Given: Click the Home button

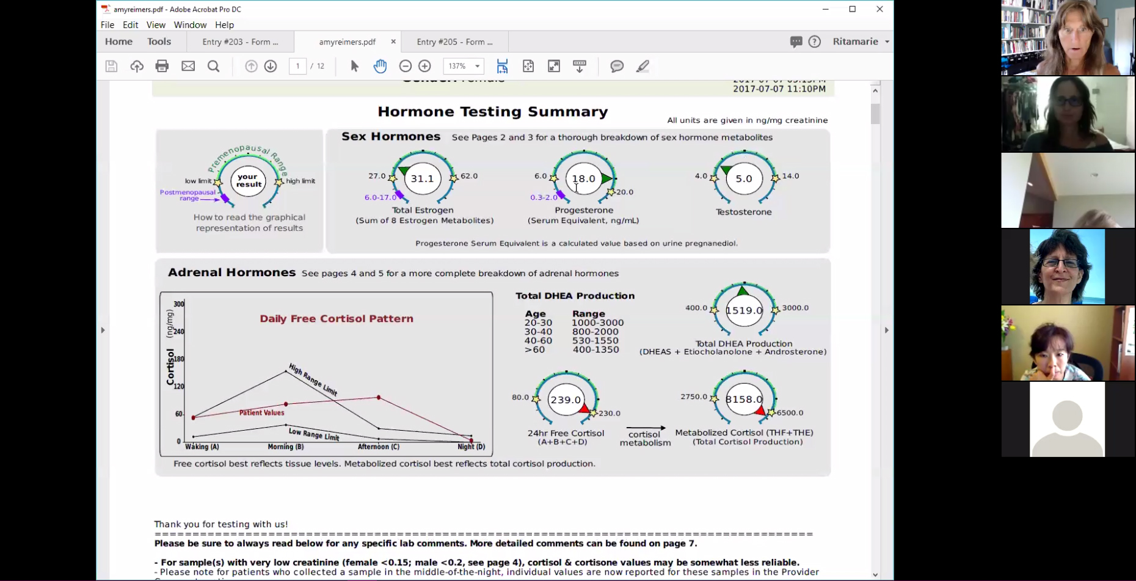Looking at the screenshot, I should pos(118,42).
